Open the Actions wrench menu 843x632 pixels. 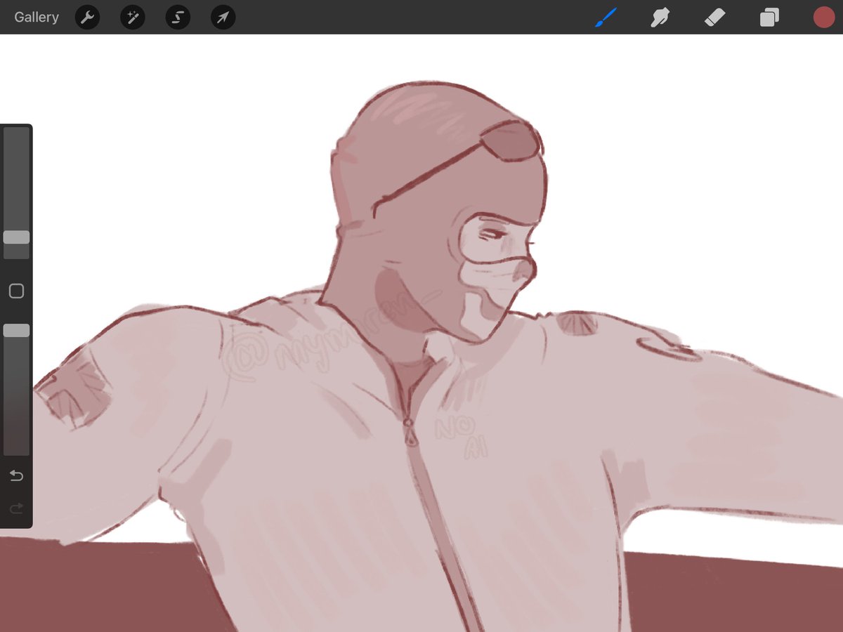coord(87,18)
